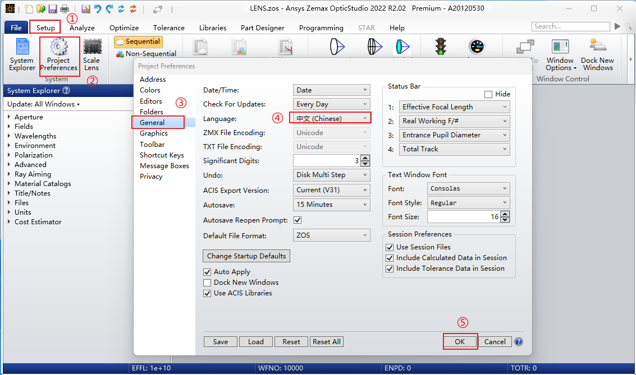Open the Date/Time dropdown
This screenshot has width=636, height=375.
coord(331,90)
